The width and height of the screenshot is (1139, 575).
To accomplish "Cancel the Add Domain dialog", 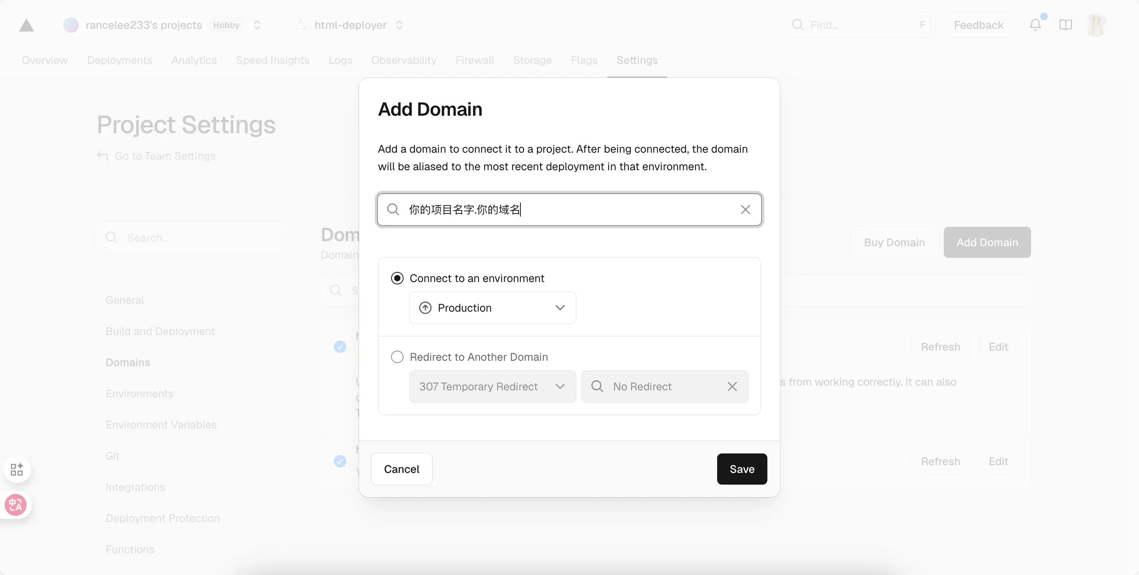I will (401, 469).
